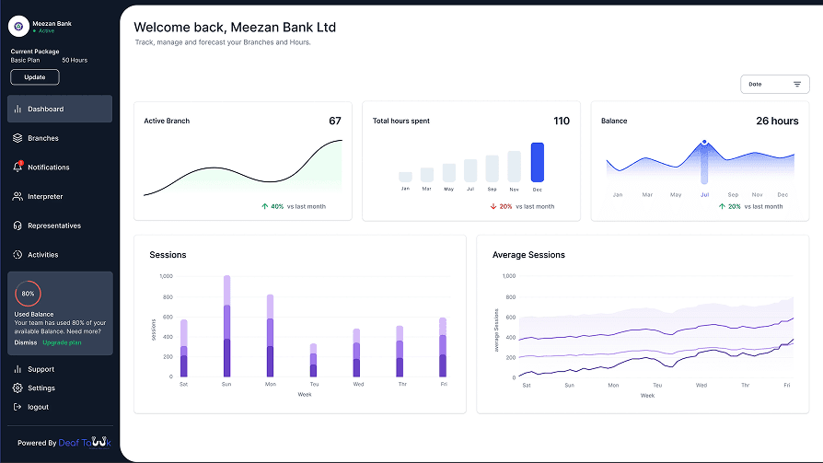The width and height of the screenshot is (823, 463).
Task: Click the Dashboard bar chart icon
Action: pyautogui.click(x=17, y=110)
